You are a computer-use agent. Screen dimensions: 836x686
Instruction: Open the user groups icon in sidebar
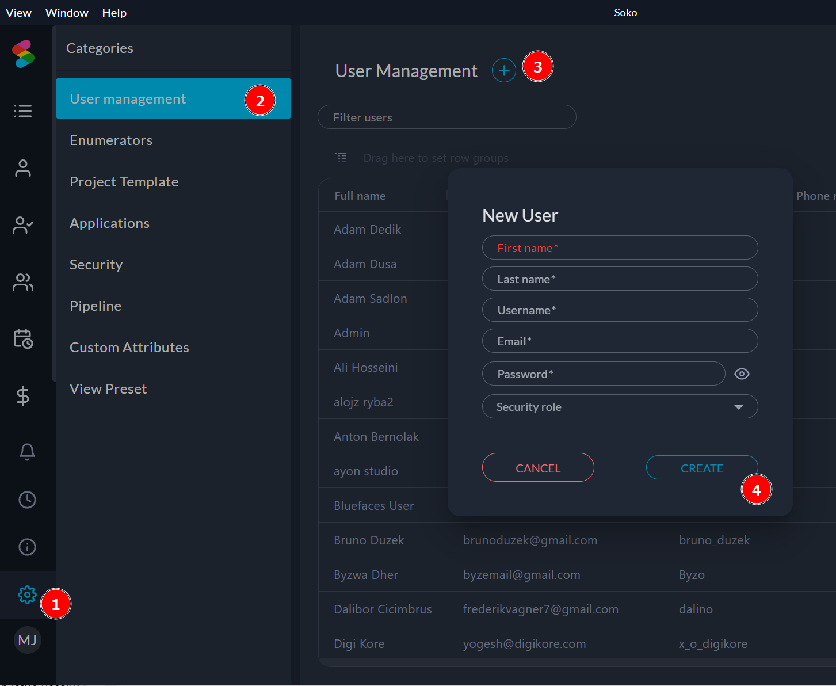point(23,282)
